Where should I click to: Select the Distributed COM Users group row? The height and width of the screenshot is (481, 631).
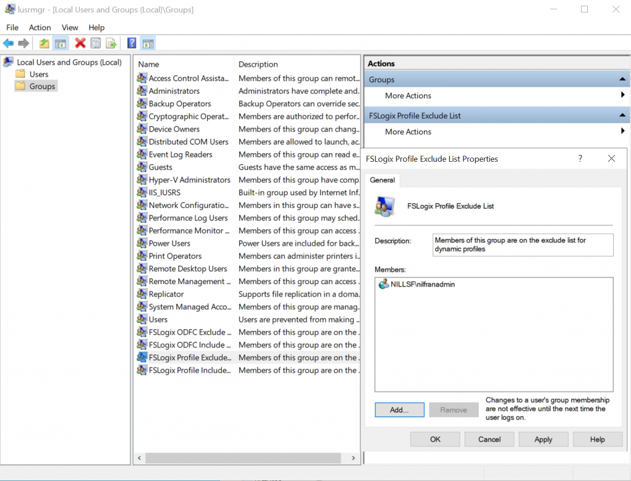tap(248, 142)
